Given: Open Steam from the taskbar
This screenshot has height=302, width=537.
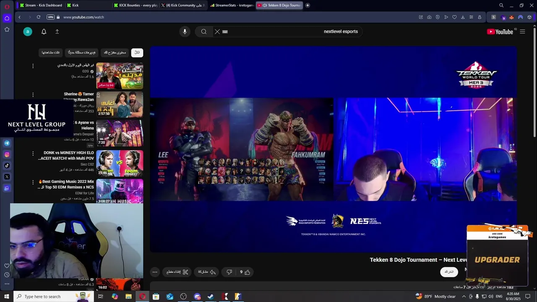Looking at the screenshot, I should coord(211,297).
